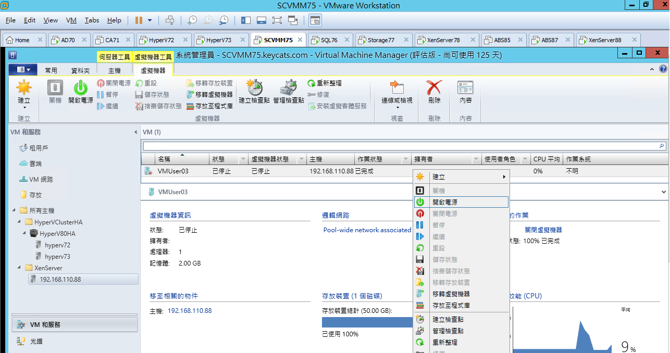Switch to the 資料夾 (Folder) ribbon tab
670x353 pixels.
tap(80, 70)
